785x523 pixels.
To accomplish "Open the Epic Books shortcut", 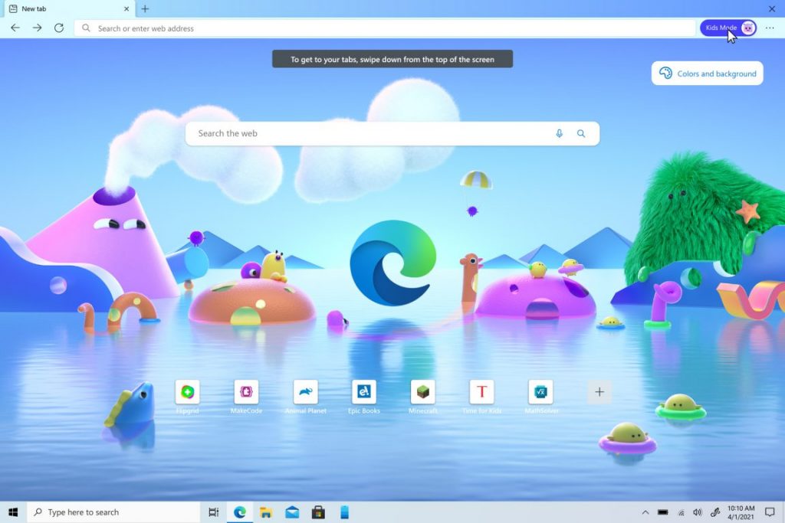I will pyautogui.click(x=363, y=391).
